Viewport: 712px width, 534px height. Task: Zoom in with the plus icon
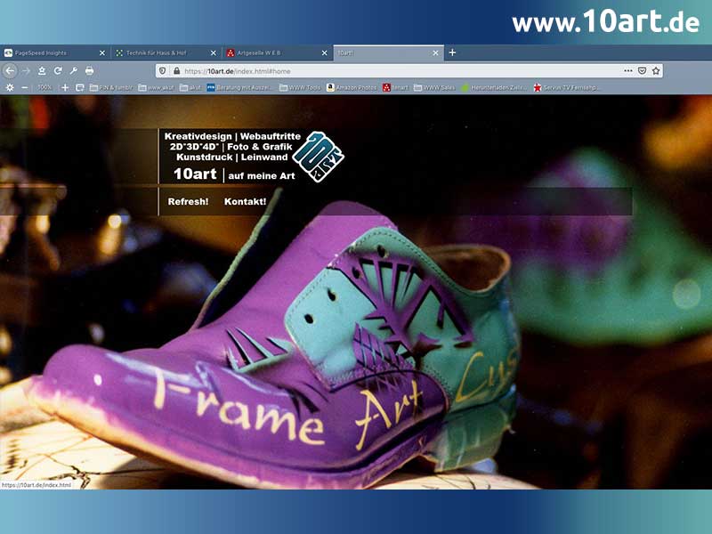(x=65, y=87)
